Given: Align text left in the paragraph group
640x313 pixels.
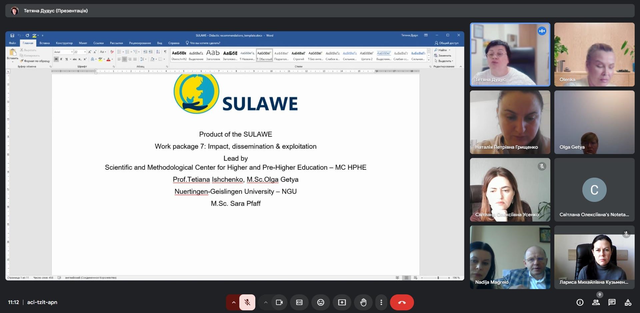Looking at the screenshot, I should [x=119, y=59].
